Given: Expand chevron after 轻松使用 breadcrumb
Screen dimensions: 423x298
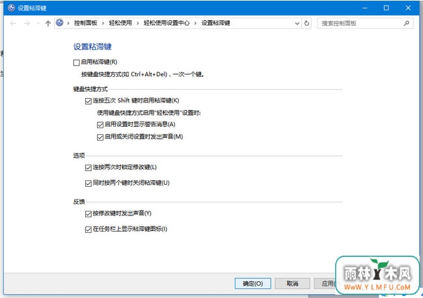Looking at the screenshot, I should [137, 23].
